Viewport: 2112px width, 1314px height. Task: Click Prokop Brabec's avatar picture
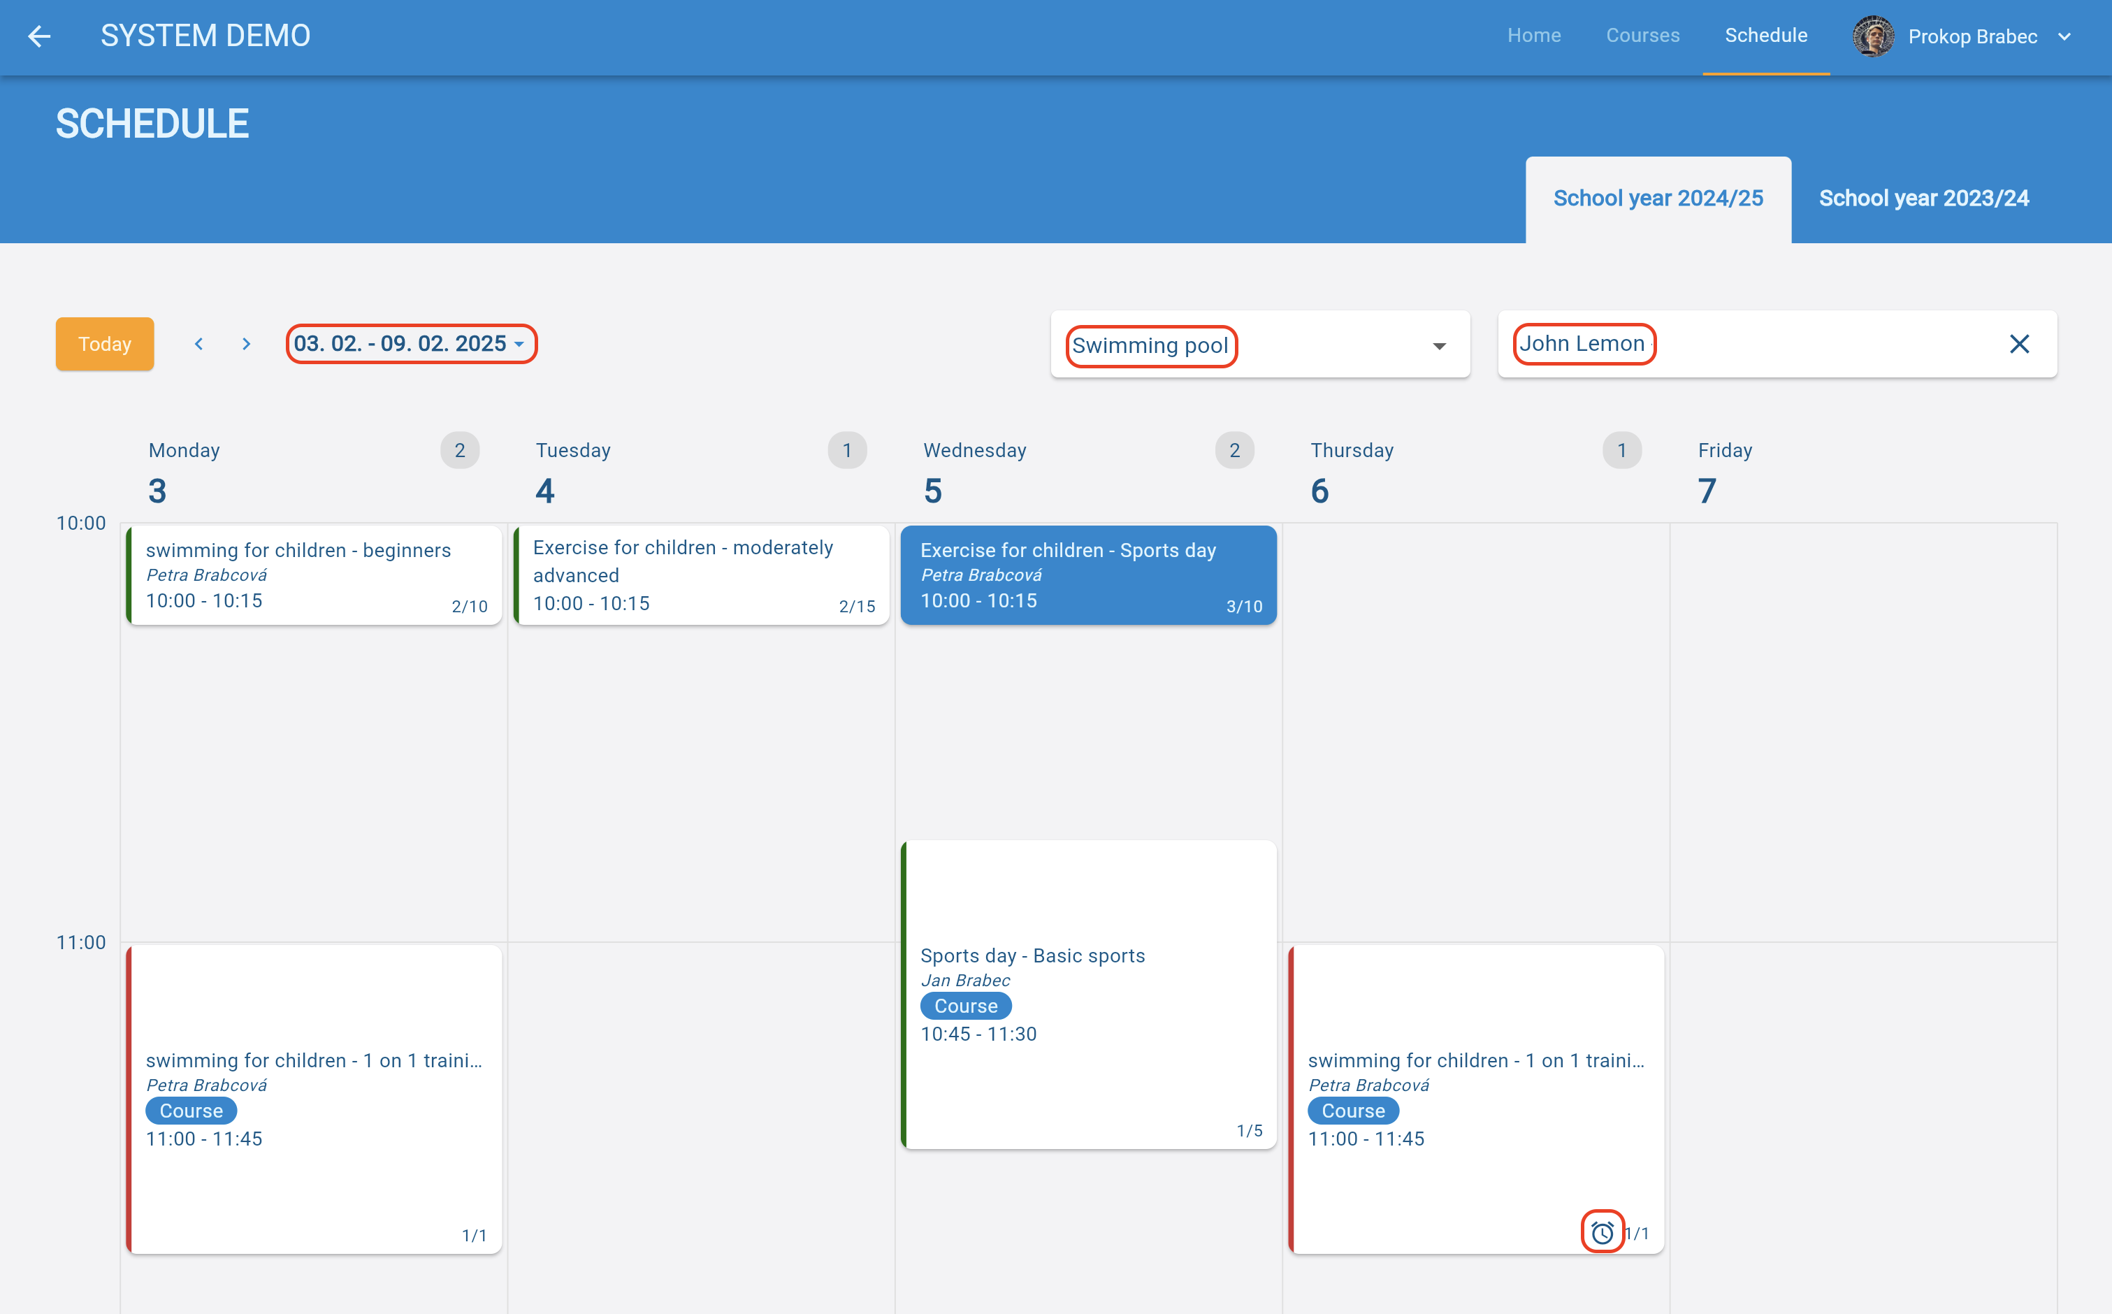(x=1872, y=36)
